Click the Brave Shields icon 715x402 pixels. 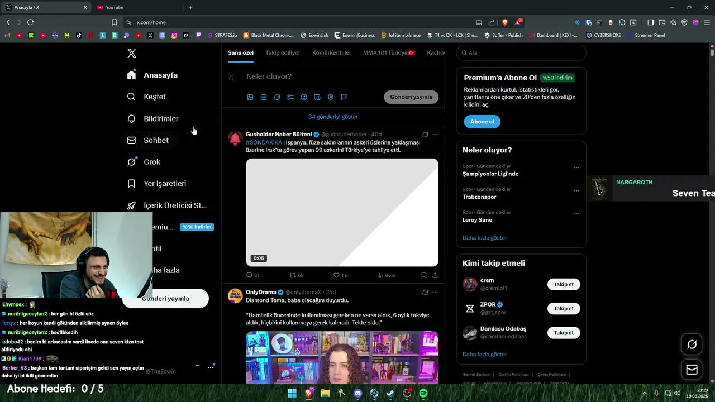tap(504, 22)
